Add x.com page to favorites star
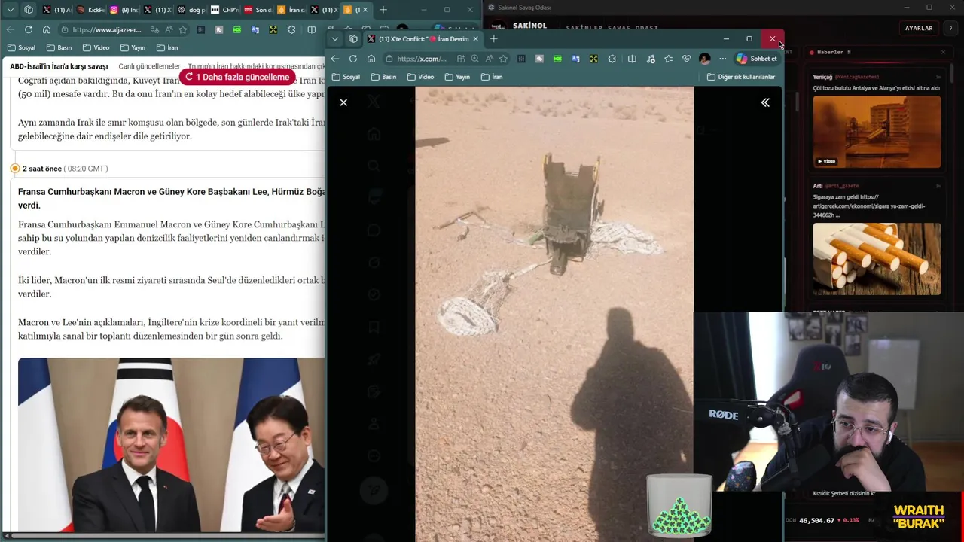Viewport: 964px width, 542px height. tap(503, 59)
